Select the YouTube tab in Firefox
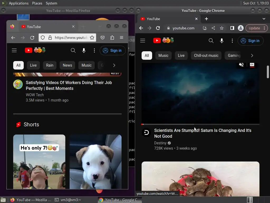 (49, 27)
